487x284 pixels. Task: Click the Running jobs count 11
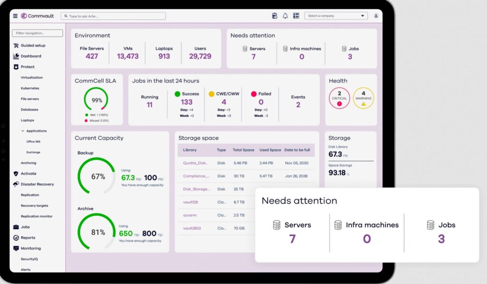pos(149,105)
